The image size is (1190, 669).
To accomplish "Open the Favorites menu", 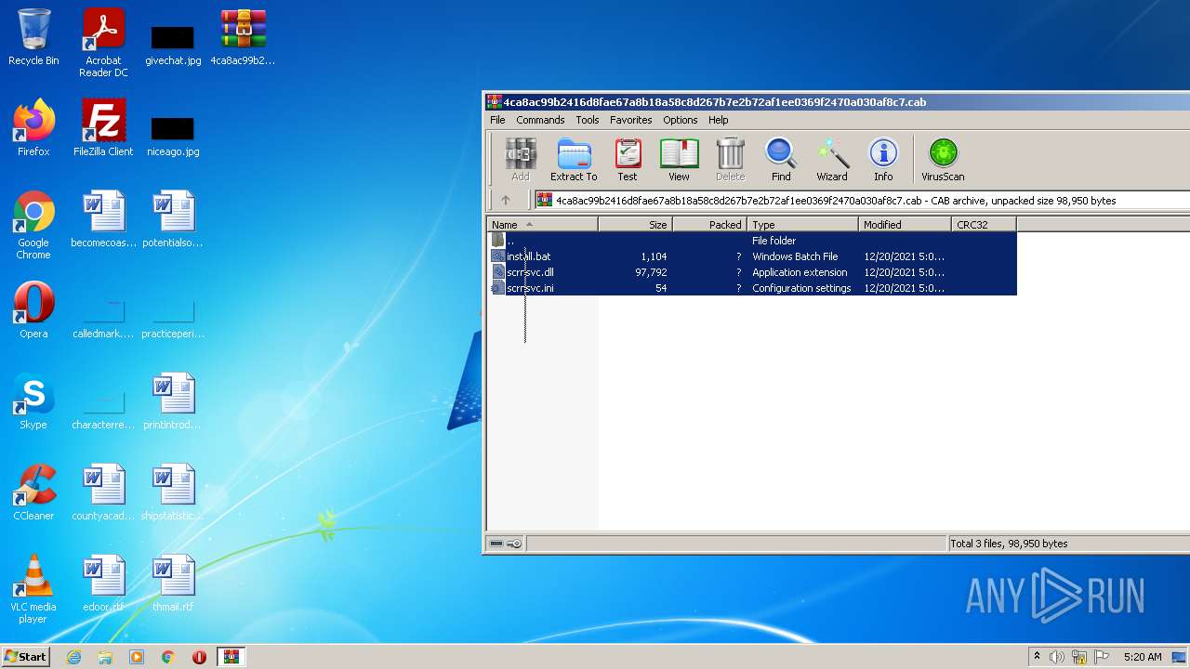I will [x=630, y=120].
